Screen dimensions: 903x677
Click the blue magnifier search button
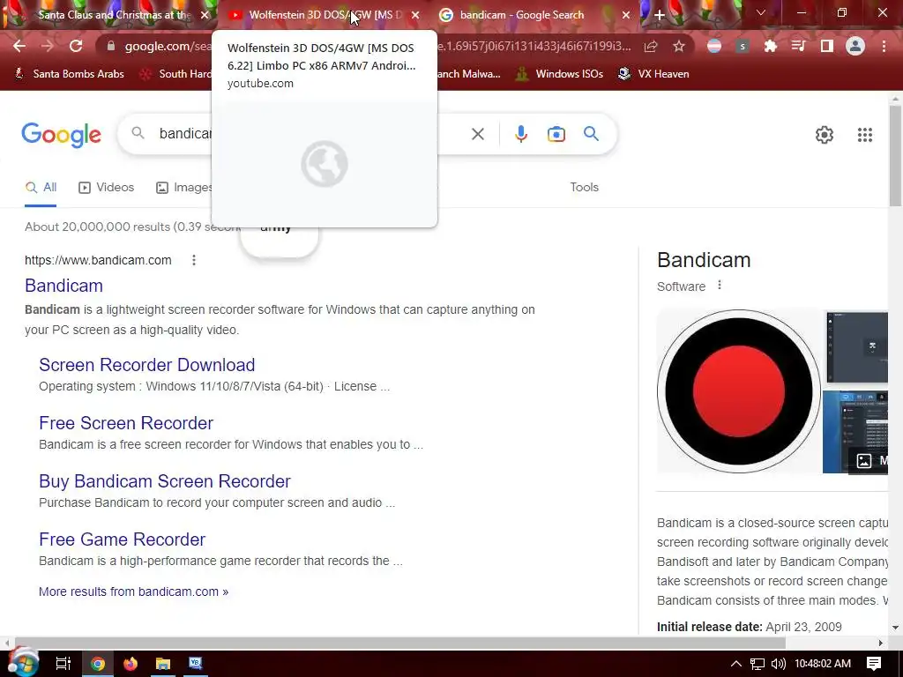(591, 134)
